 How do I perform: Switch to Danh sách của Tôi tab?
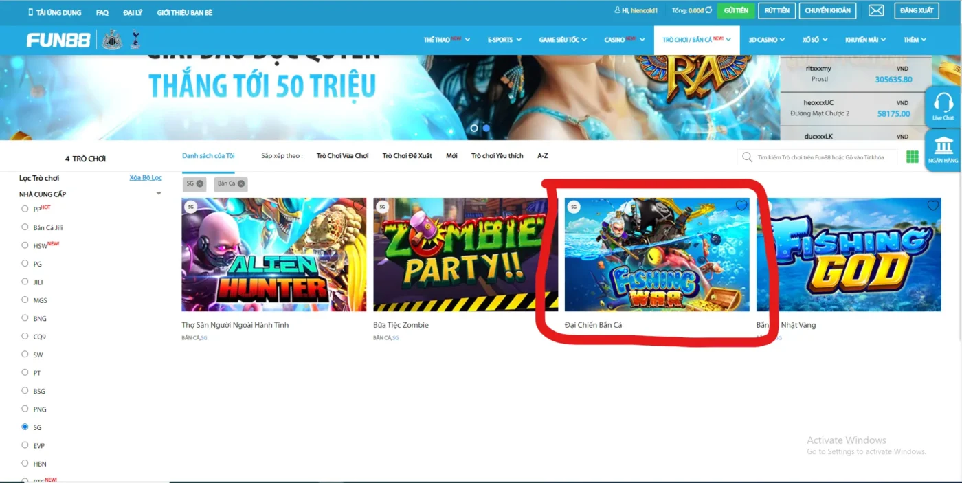coord(208,156)
